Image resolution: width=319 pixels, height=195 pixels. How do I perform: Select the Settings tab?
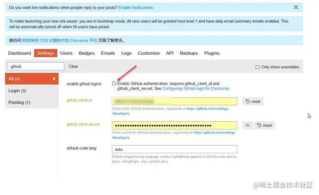(x=46, y=53)
